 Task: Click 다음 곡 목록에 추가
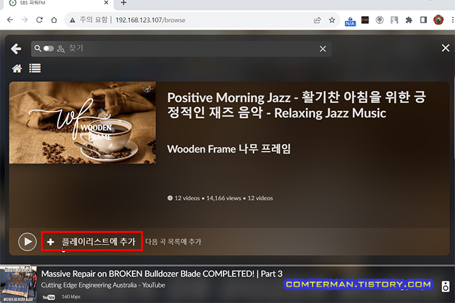(174, 241)
